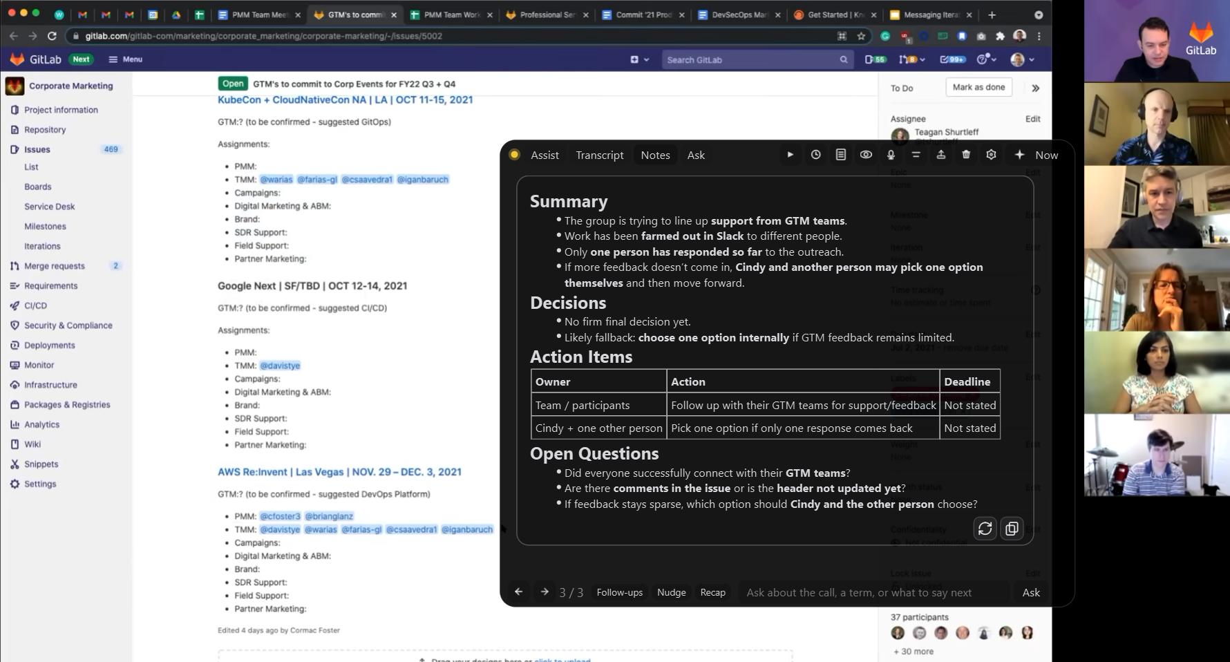
Task: Open the KubeCon + CloudNativeCon NA link
Action: [x=346, y=100]
